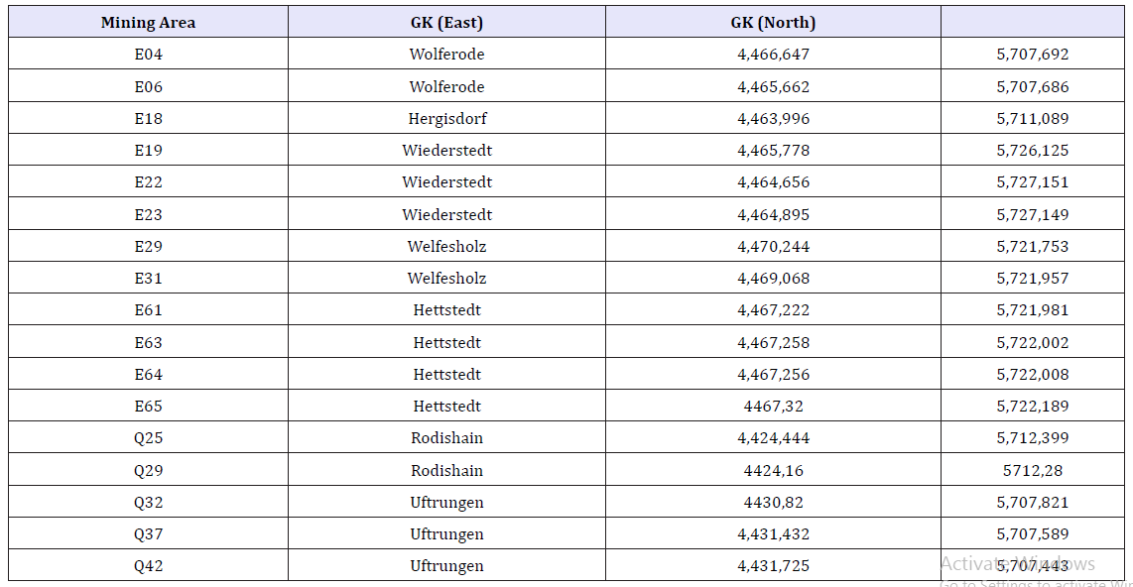Click the Mining Area column header
Viewport: 1133px width, 587px height.
coord(148,23)
